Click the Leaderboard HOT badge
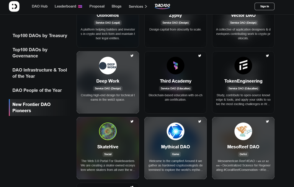Viewport: 294px width, 187px height. pos(80,6)
